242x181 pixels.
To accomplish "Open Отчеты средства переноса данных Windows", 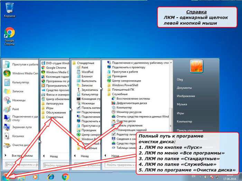I will 140,117.
